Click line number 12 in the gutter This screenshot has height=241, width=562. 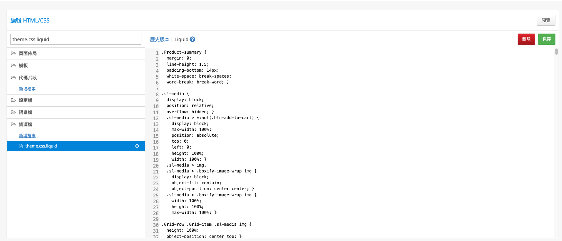coord(156,118)
